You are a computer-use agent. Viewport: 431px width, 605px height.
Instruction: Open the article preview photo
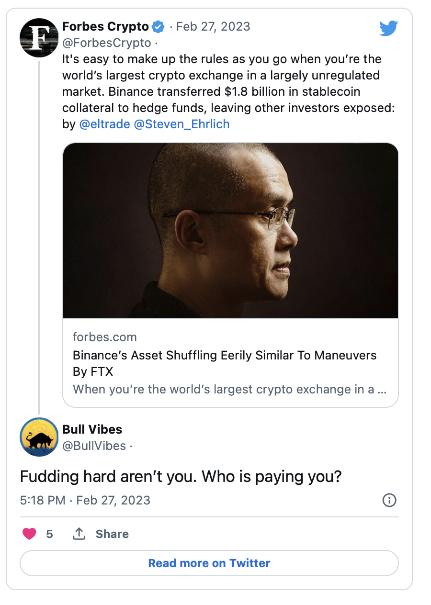(x=230, y=231)
